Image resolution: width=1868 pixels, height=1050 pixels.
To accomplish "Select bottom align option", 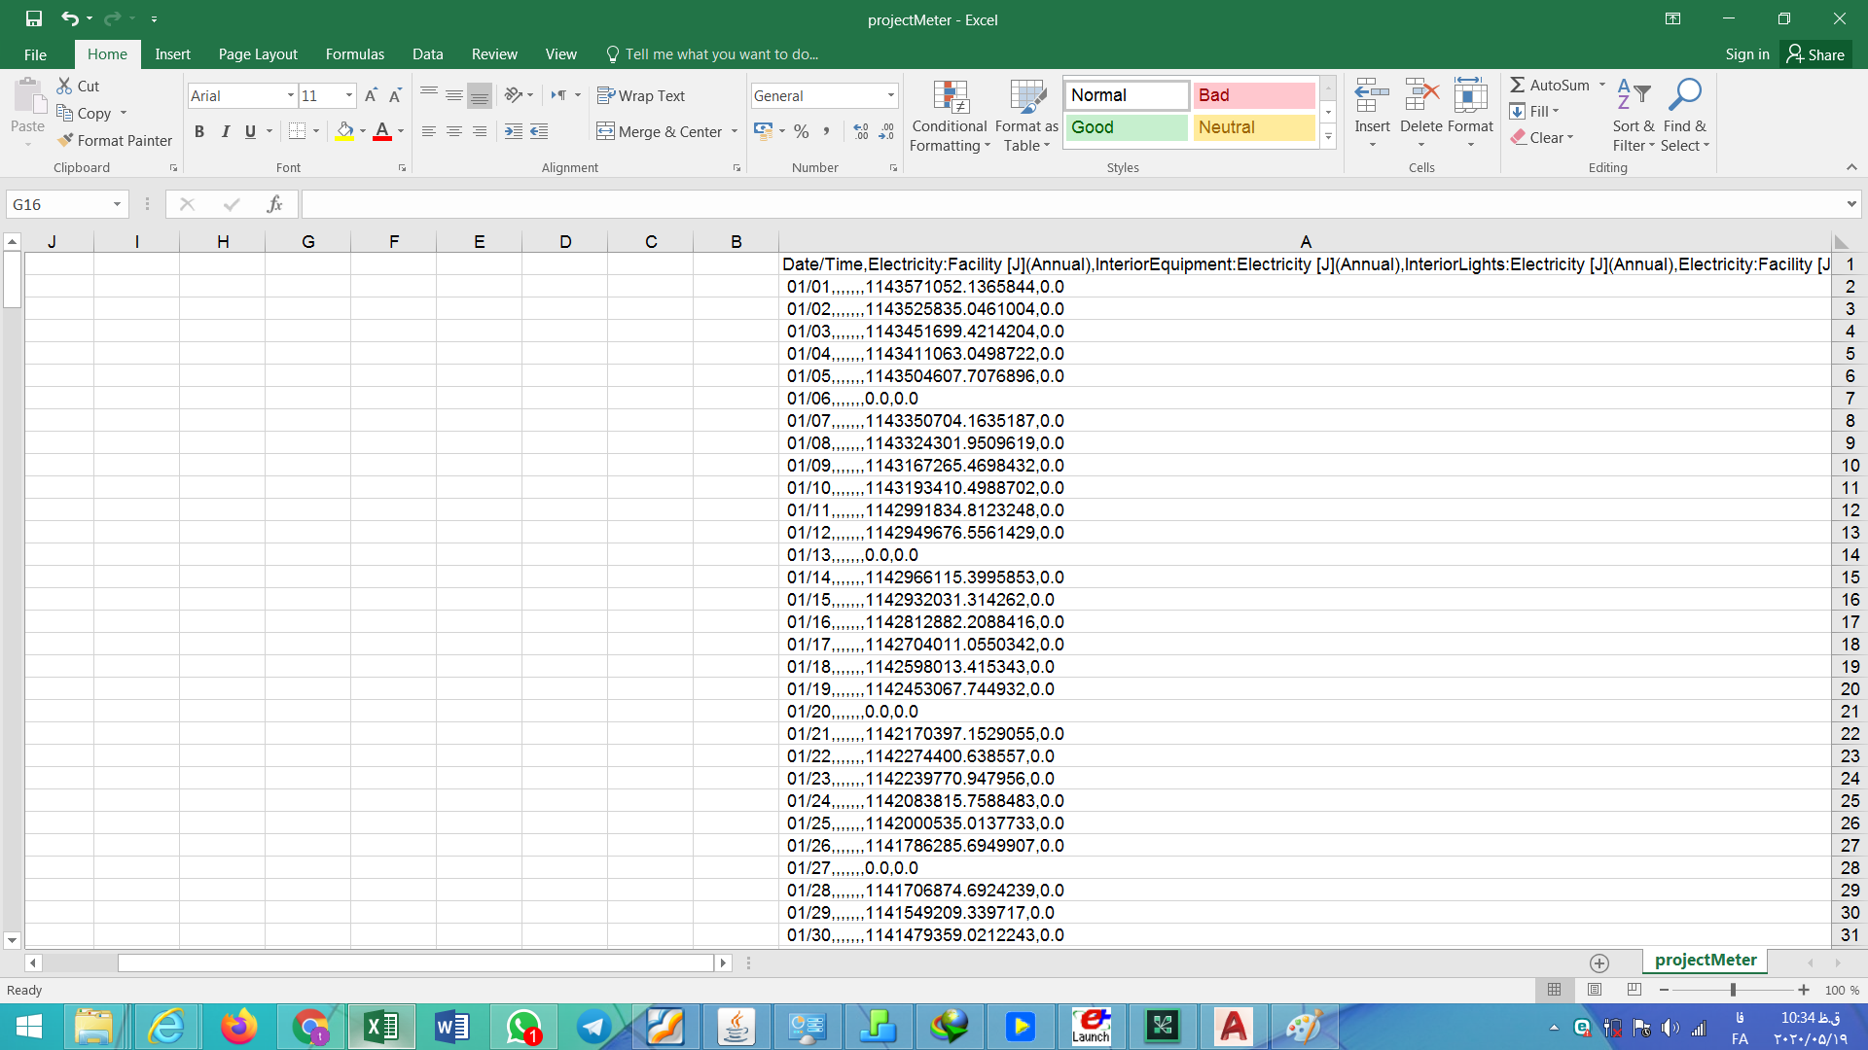I will (479, 95).
